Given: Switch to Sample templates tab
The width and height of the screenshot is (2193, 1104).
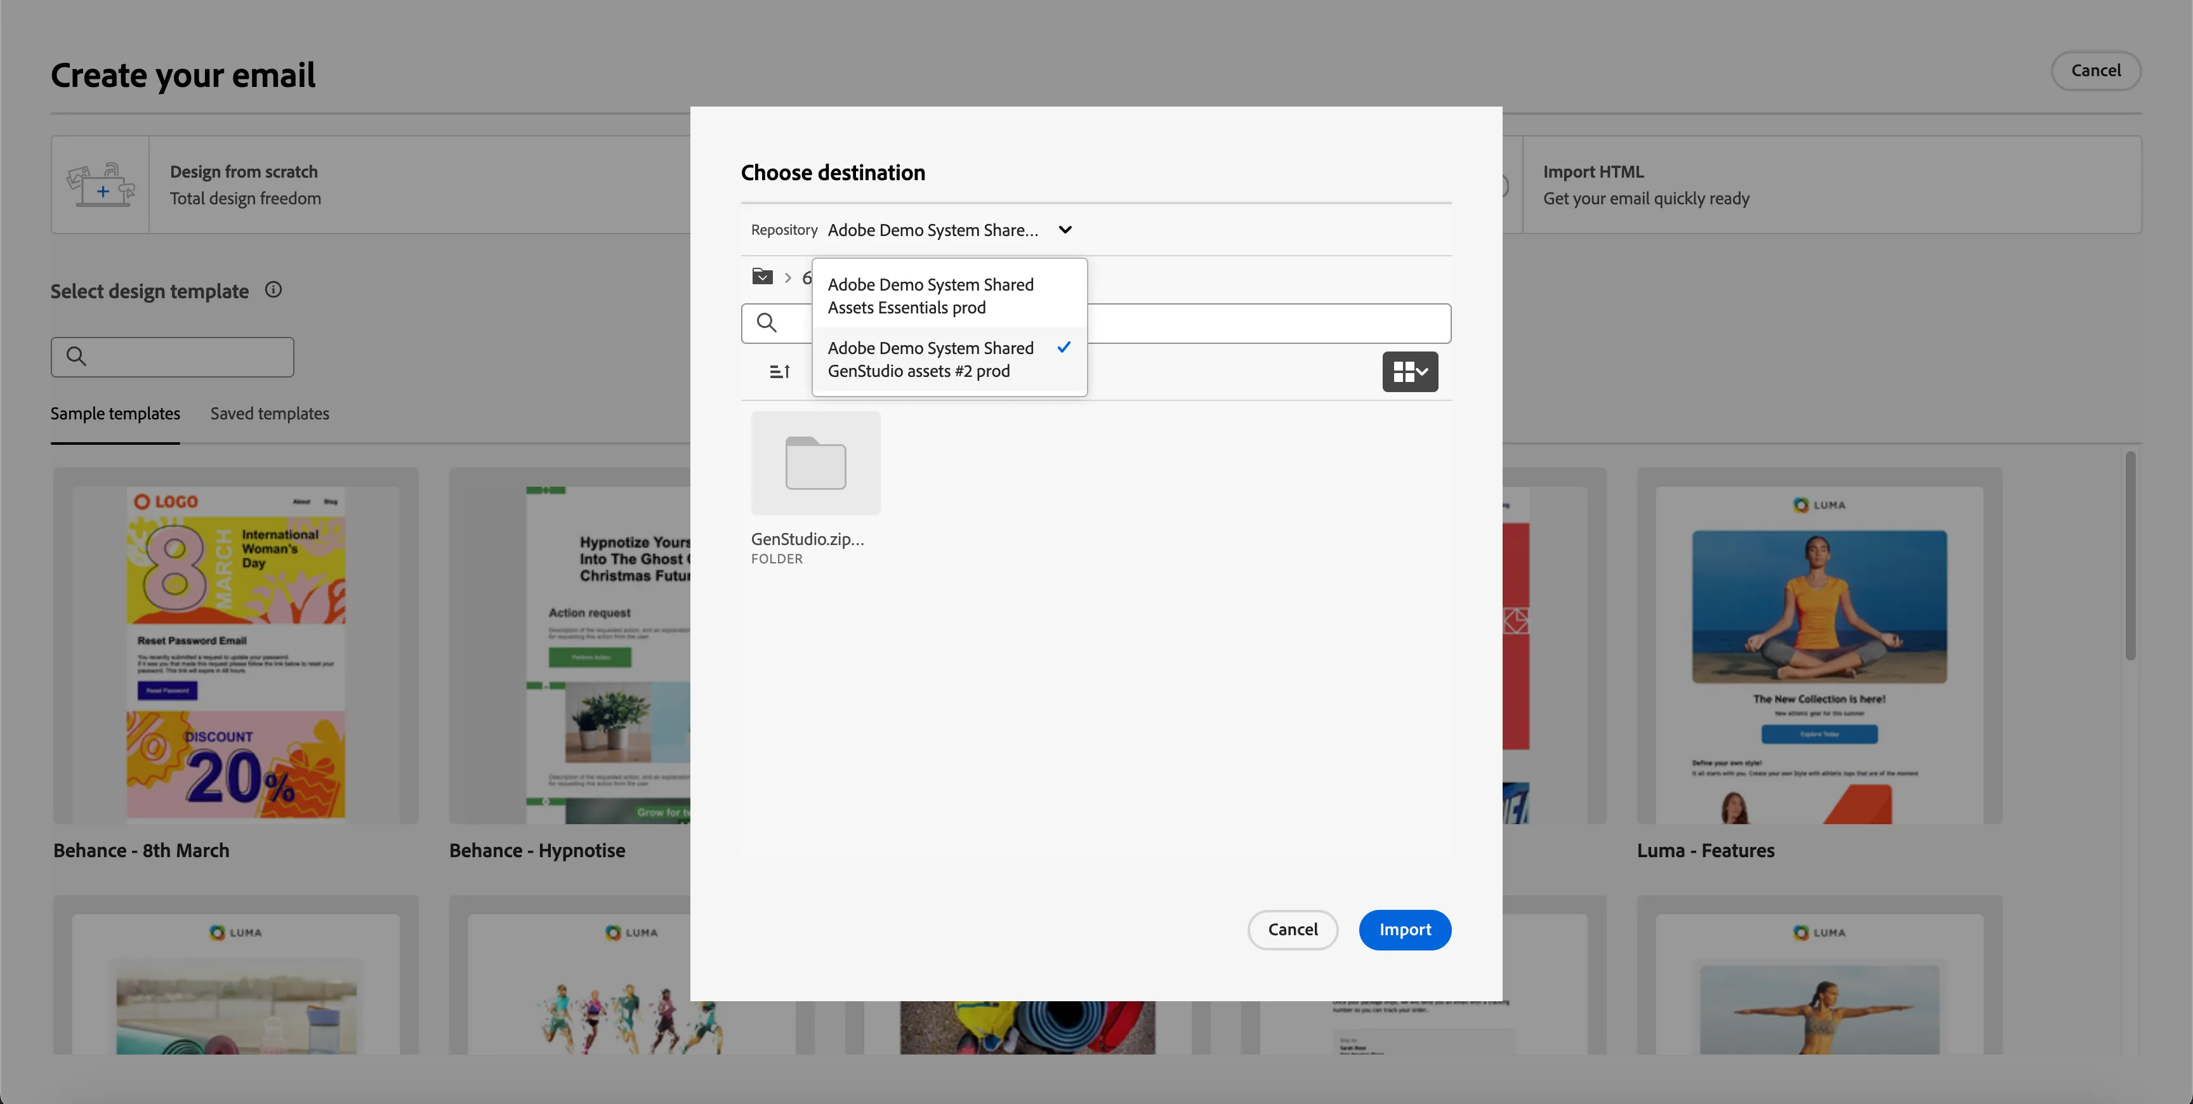Looking at the screenshot, I should pyautogui.click(x=115, y=414).
